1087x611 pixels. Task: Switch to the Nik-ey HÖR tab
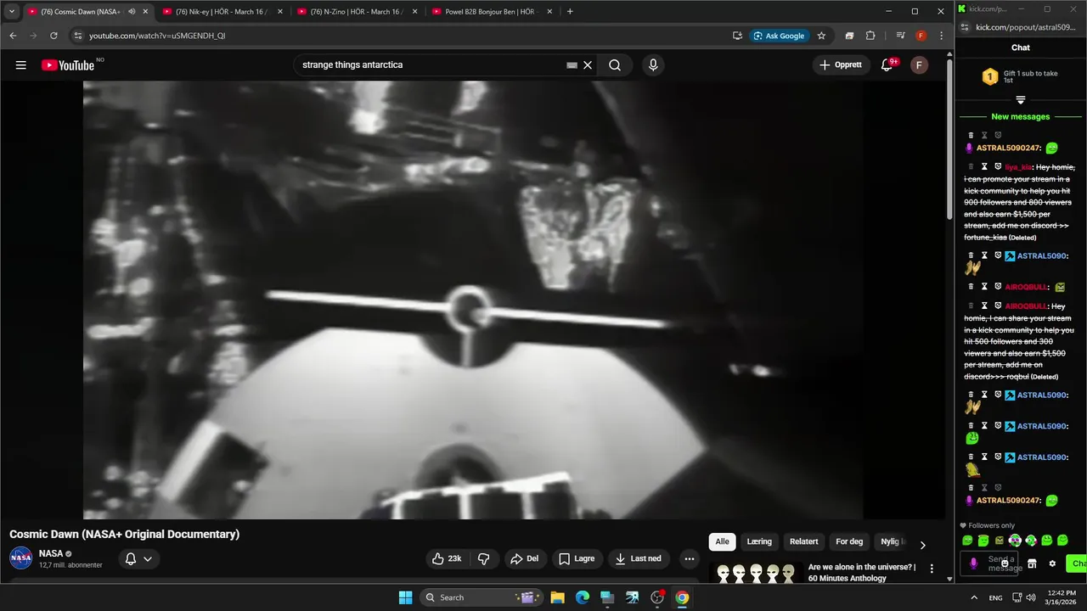[x=222, y=12]
